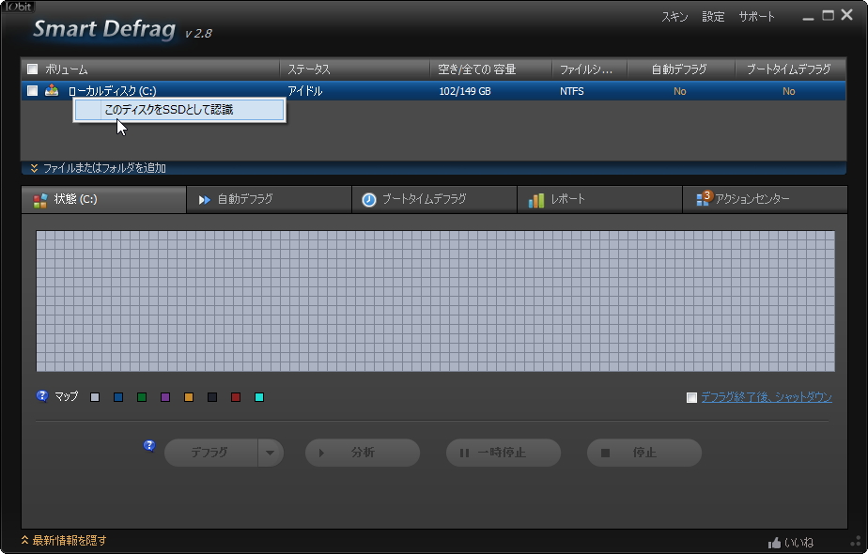868x554 pixels.
Task: Switch to the 状態 (C:) tab
Action: point(103,199)
